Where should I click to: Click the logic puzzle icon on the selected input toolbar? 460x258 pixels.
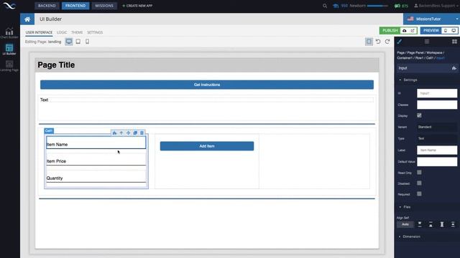tap(114, 133)
